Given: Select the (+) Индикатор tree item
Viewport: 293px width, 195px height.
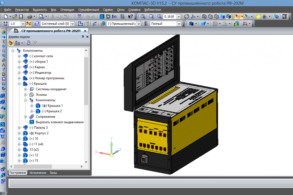Looking at the screenshot, I should pyautogui.click(x=40, y=73).
